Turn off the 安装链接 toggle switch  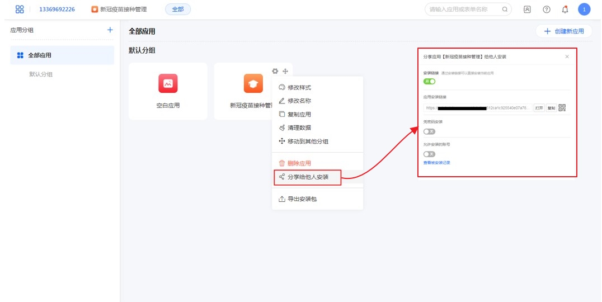pos(429,82)
